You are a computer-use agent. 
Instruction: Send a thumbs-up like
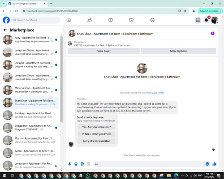tap(214, 164)
